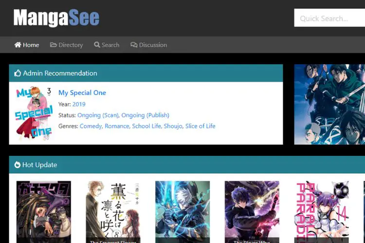Open the Attack on Titan banner image
The height and width of the screenshot is (243, 365).
pyautogui.click(x=329, y=104)
